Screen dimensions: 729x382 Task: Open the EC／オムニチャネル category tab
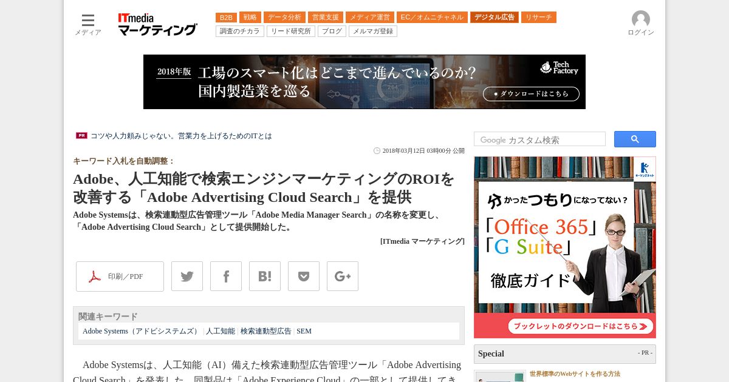point(433,18)
